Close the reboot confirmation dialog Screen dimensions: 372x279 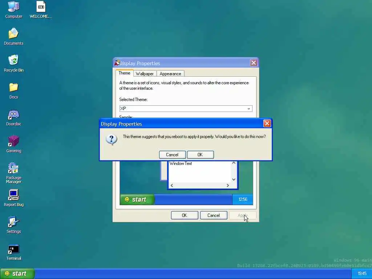pos(267,124)
